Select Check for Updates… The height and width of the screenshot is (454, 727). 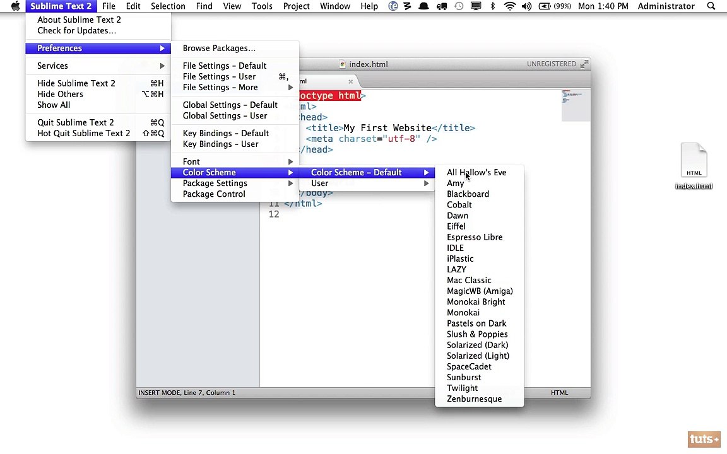(98, 30)
